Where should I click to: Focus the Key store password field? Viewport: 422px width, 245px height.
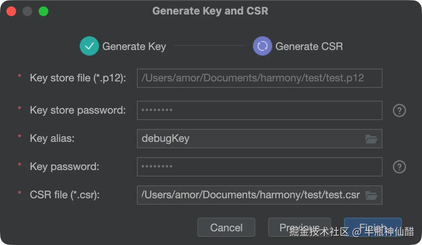pos(259,110)
